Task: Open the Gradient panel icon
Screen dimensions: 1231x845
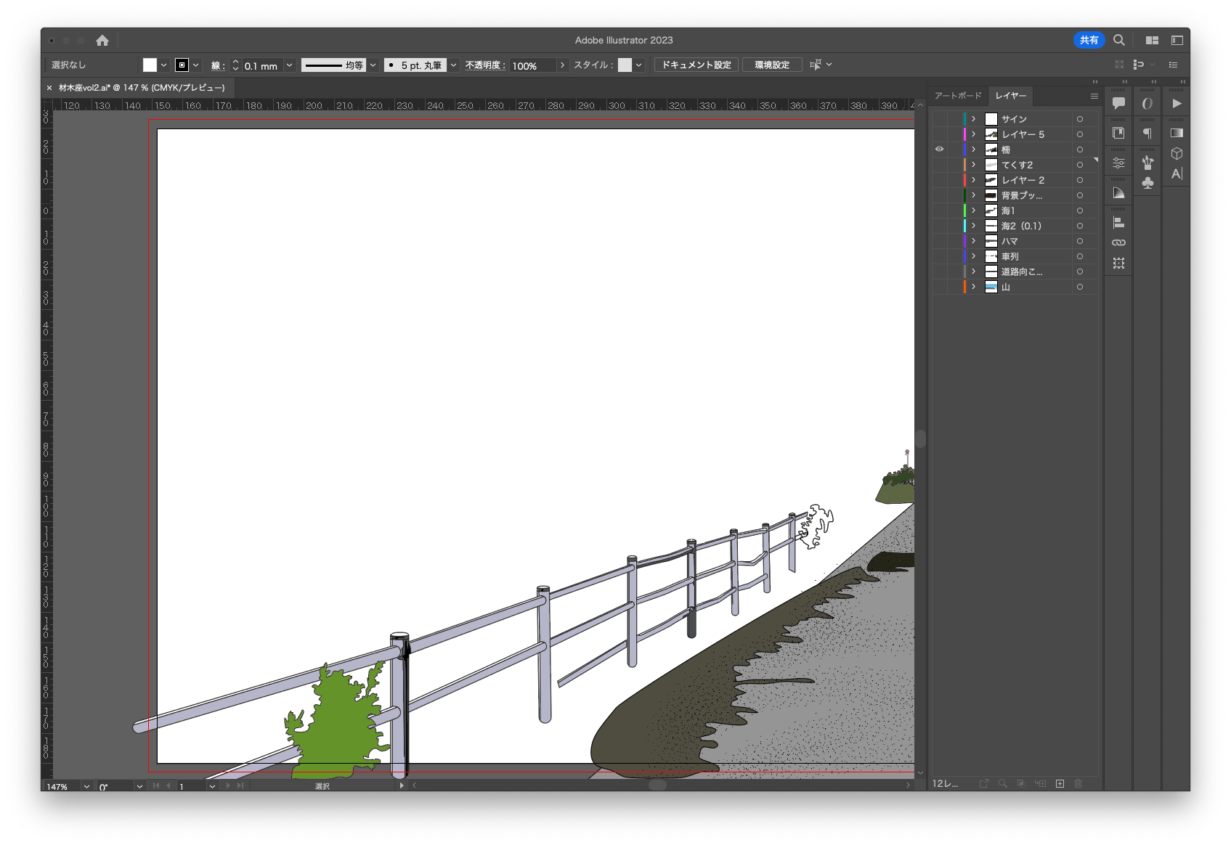Action: 1177,133
